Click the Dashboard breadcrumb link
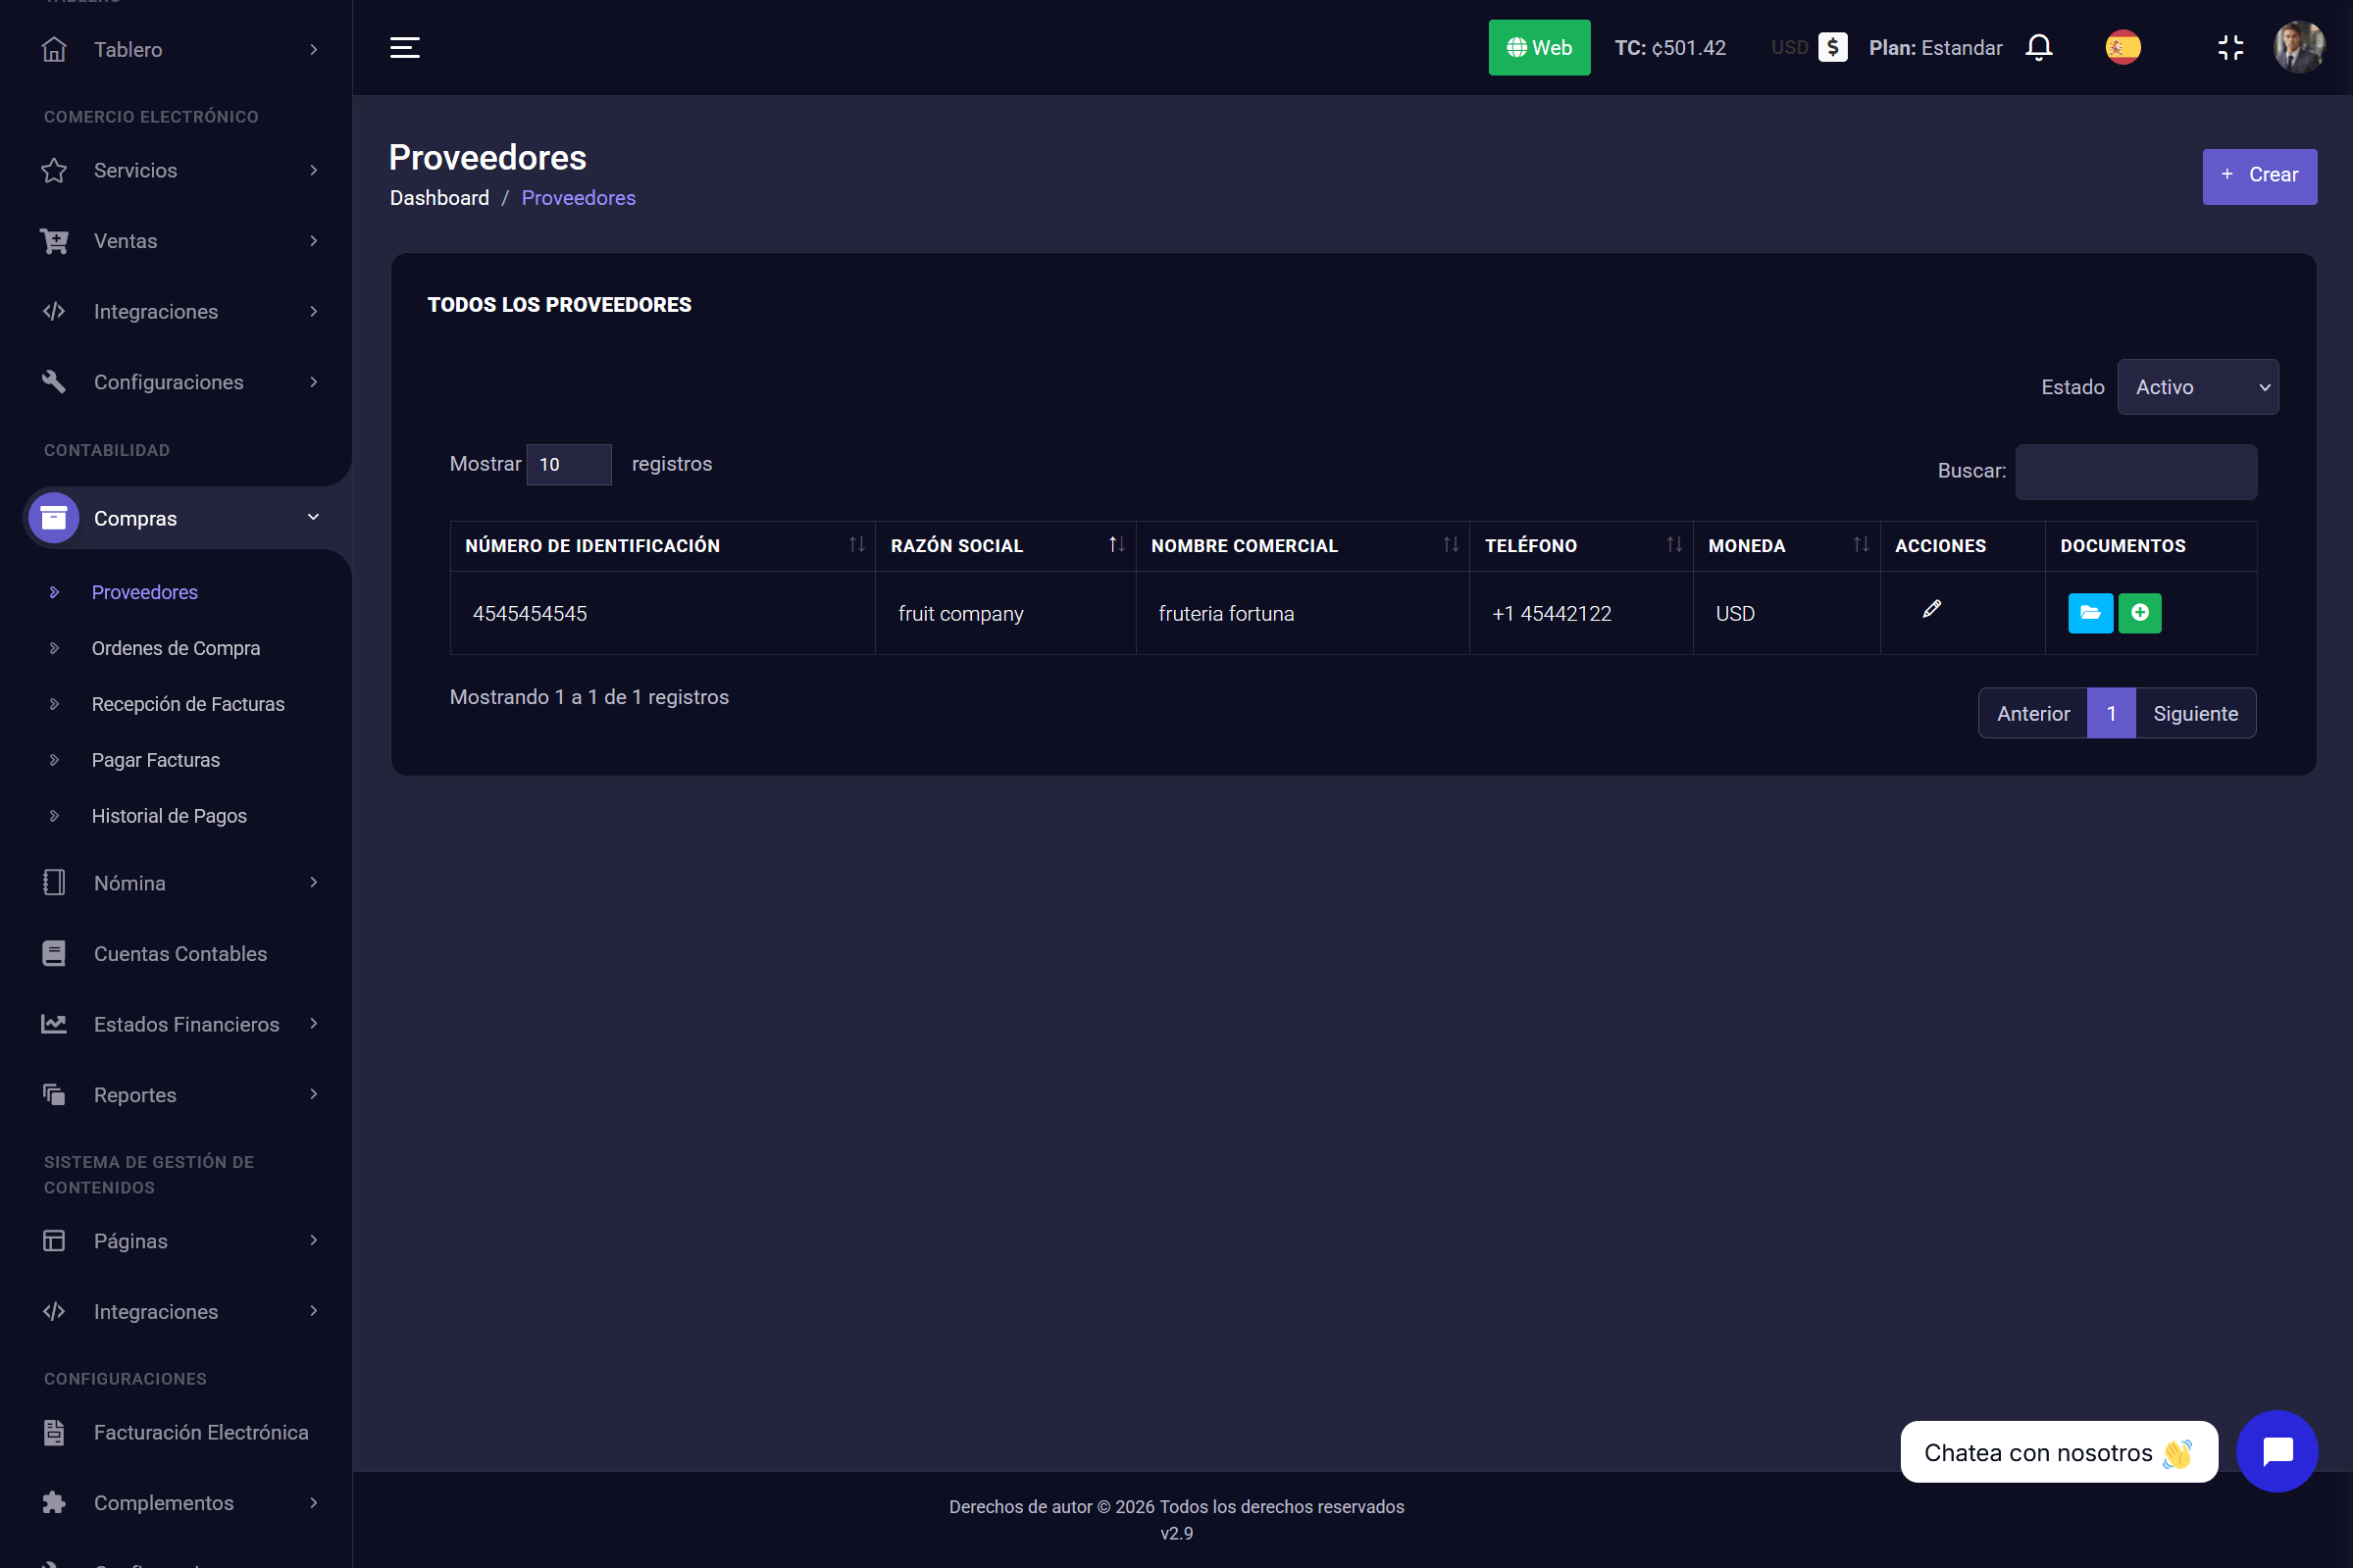2353x1568 pixels. point(439,198)
